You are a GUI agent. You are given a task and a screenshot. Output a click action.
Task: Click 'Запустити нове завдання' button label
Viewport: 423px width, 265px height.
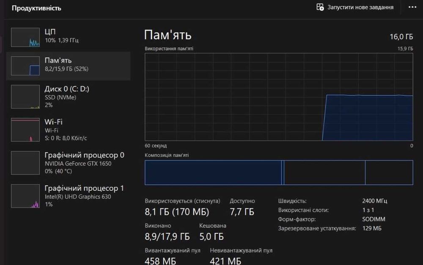(x=360, y=7)
